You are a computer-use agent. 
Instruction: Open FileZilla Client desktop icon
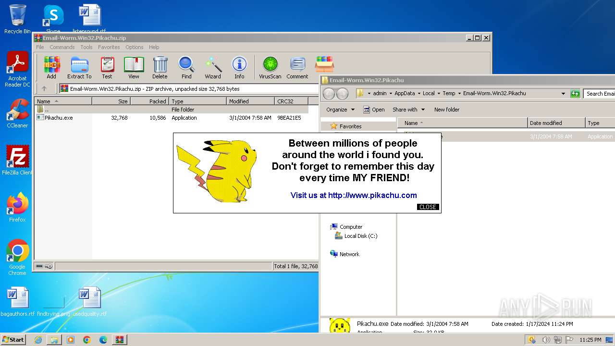tap(17, 161)
